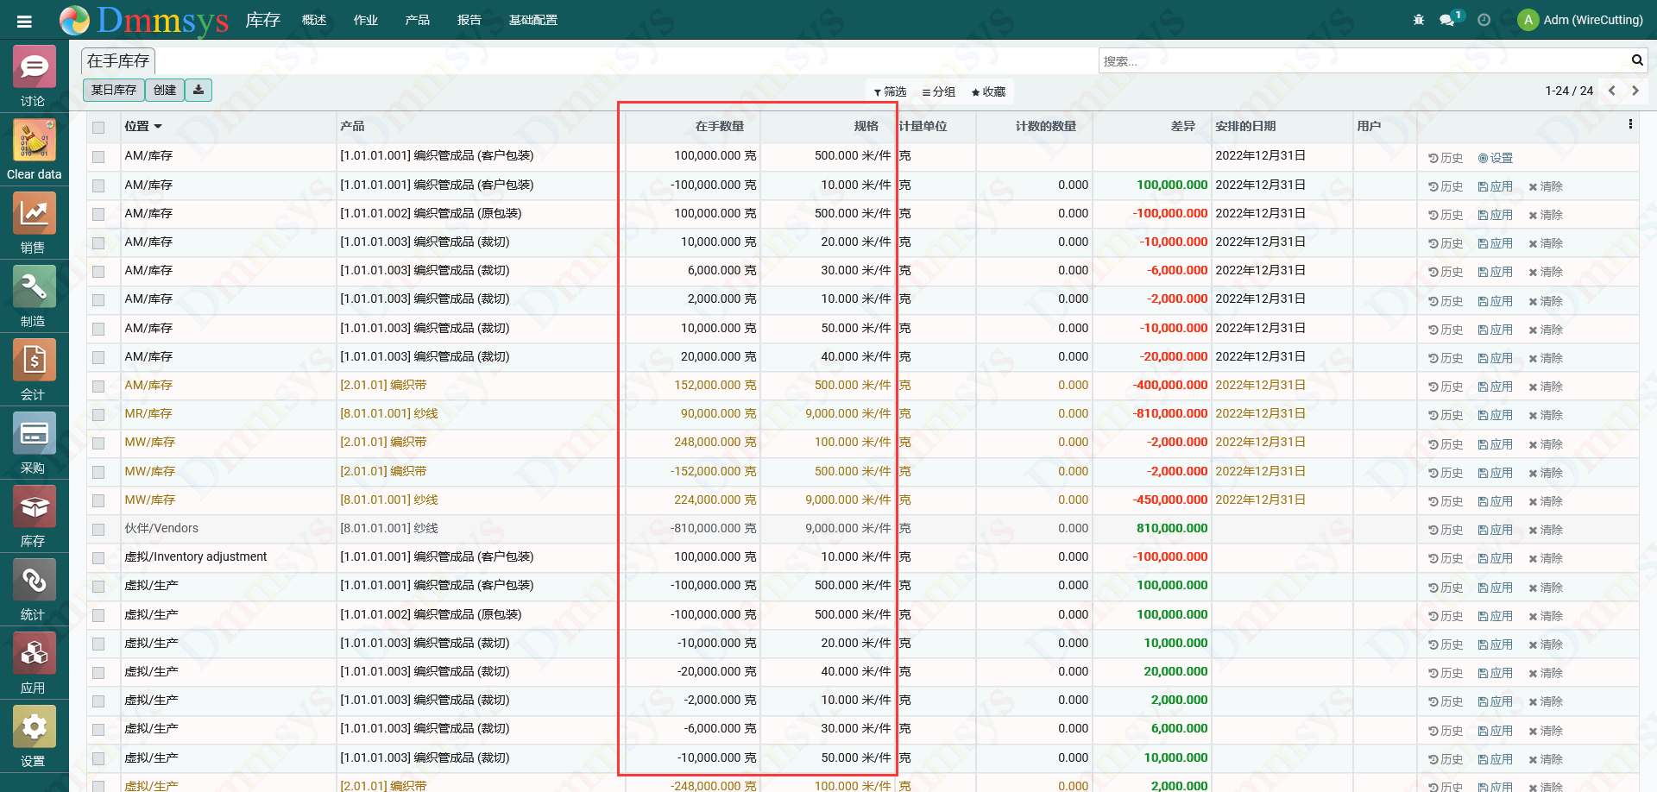Open the Adm (WireCutting) user menu
Image resolution: width=1657 pixels, height=792 pixels.
1581,20
